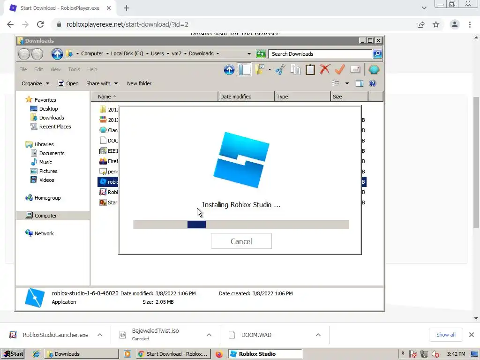Sort by the Date modified column header
Image resolution: width=480 pixels, height=360 pixels.
[x=246, y=97]
